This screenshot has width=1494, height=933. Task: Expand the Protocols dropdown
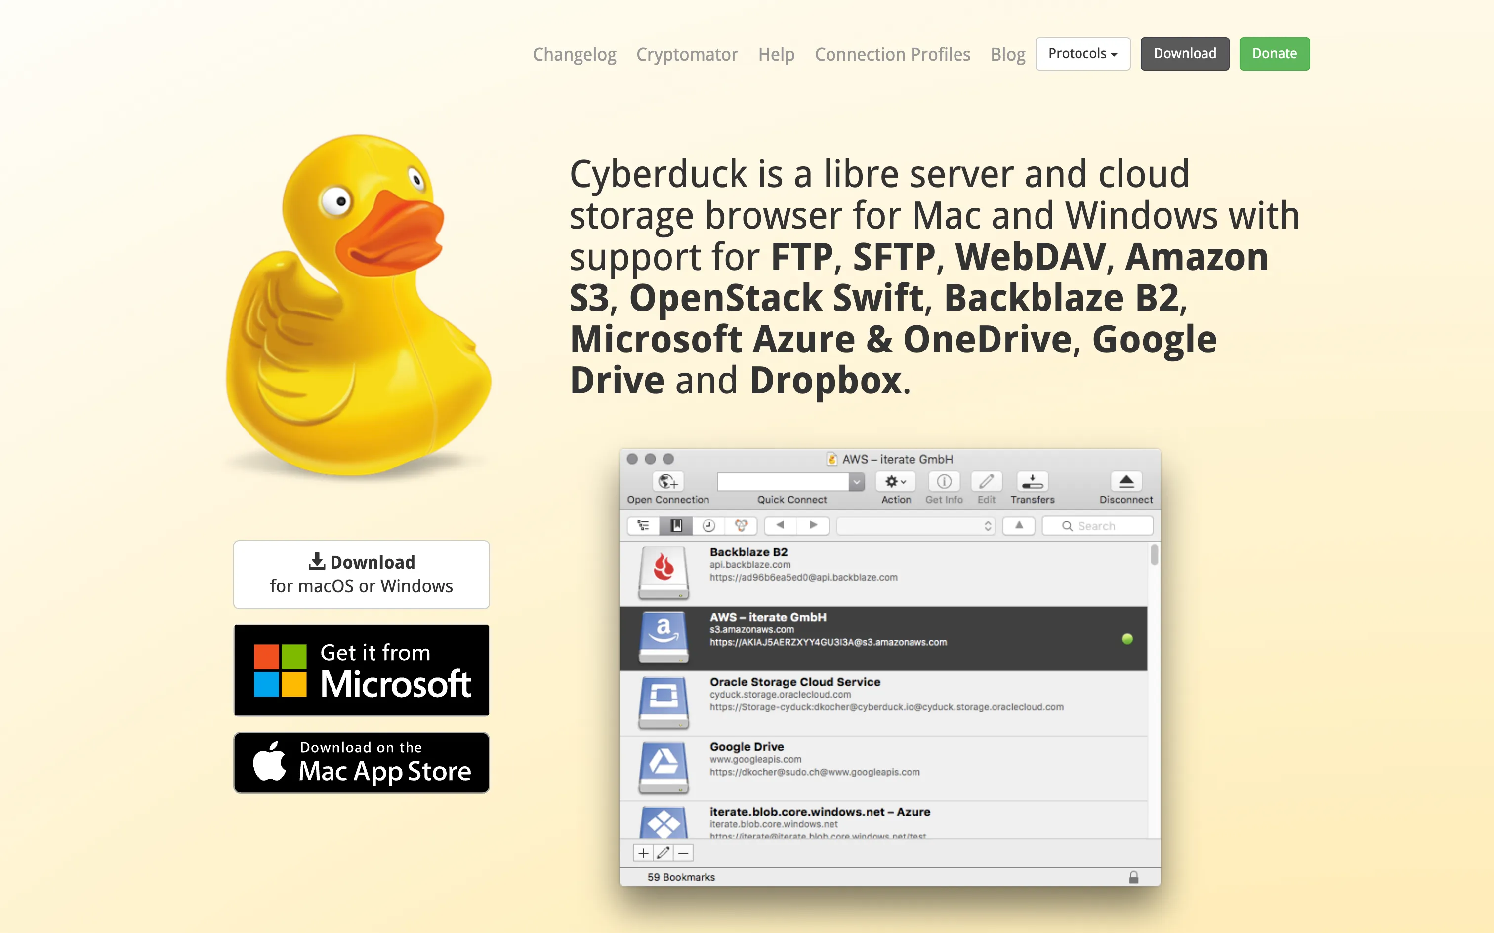[1082, 54]
